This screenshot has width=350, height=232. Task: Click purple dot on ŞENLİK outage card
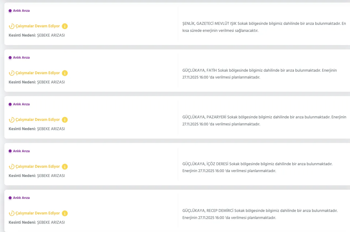click(x=10, y=11)
